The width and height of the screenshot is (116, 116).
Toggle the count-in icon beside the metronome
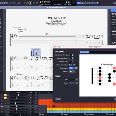click(x=66, y=2)
